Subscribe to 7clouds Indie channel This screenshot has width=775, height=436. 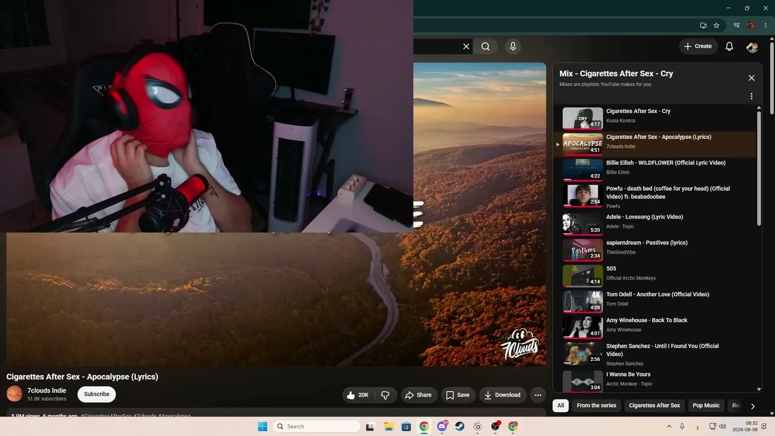pyautogui.click(x=97, y=394)
